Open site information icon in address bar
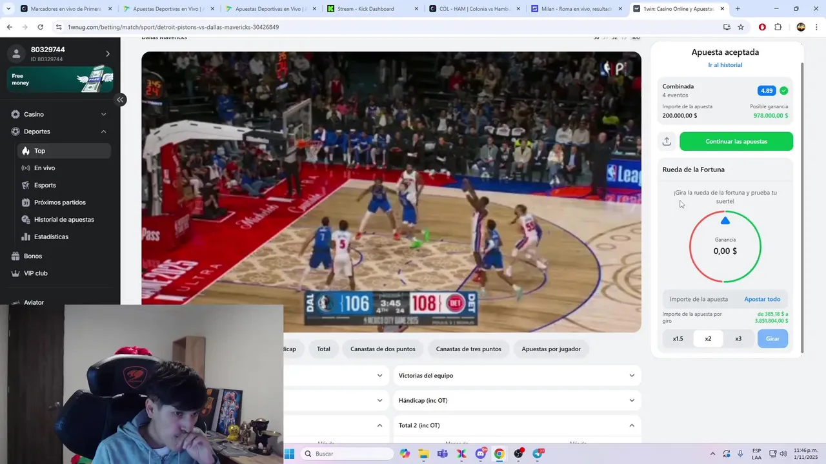Screen dimensions: 826x464 click(x=59, y=27)
